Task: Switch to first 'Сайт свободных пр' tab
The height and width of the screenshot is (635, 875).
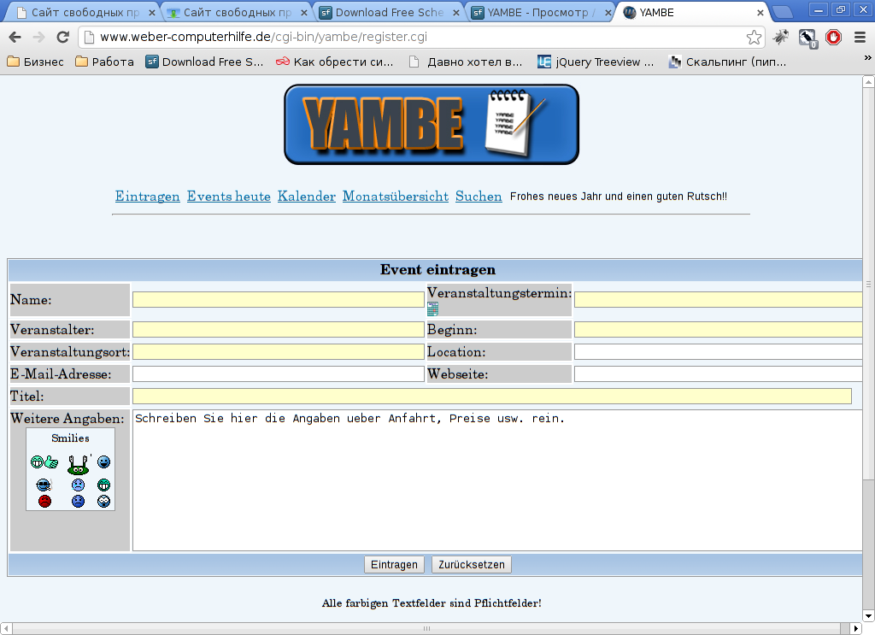Action: tap(85, 12)
